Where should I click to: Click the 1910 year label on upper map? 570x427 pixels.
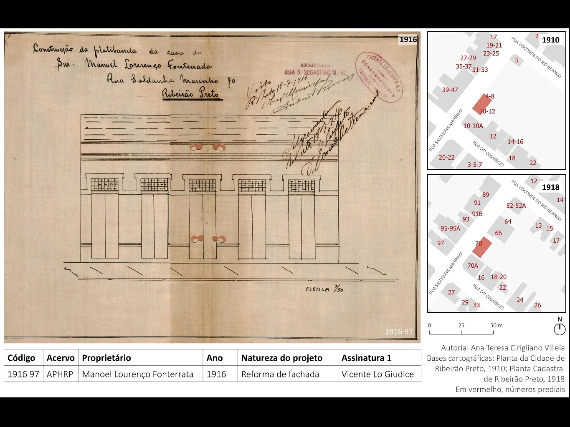(550, 40)
